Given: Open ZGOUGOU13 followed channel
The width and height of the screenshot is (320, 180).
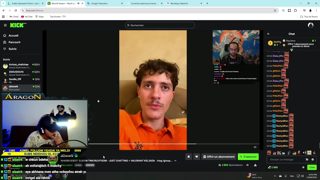Looking at the screenshot, I should 21,73.
